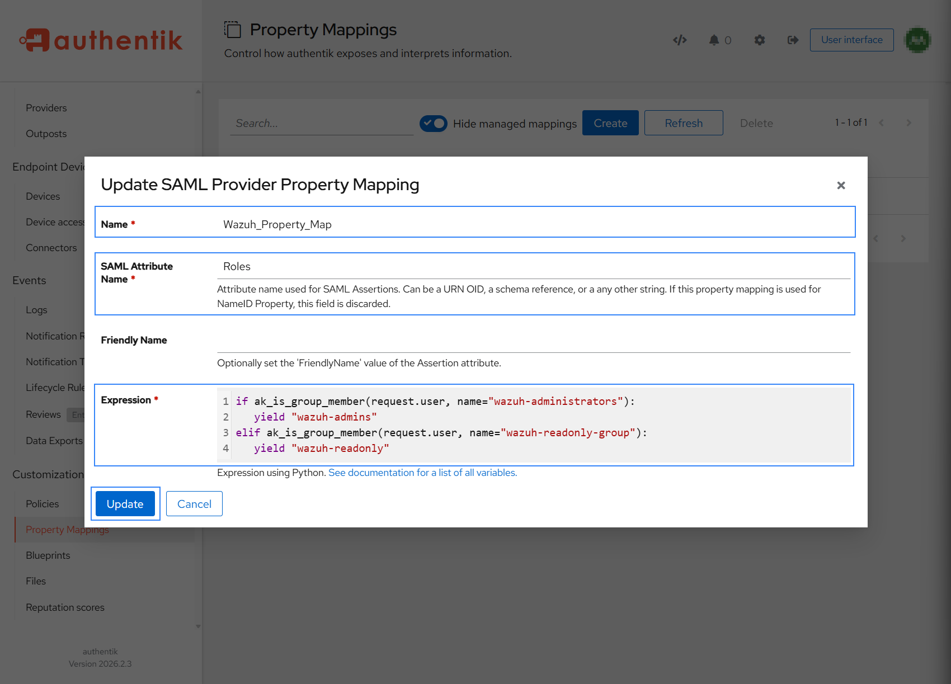Open the notifications bell icon
This screenshot has height=684, width=951.
[714, 40]
